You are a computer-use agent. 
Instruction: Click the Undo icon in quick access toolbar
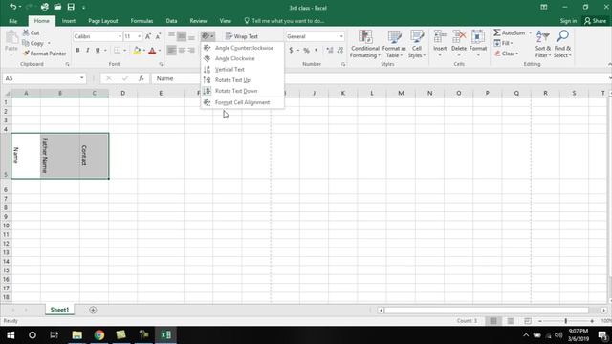click(12, 7)
